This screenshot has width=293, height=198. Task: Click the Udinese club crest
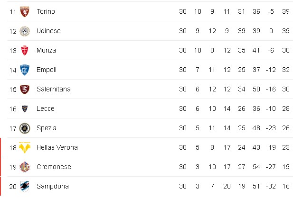pos(25,31)
